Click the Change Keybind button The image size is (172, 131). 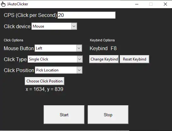click(104, 59)
